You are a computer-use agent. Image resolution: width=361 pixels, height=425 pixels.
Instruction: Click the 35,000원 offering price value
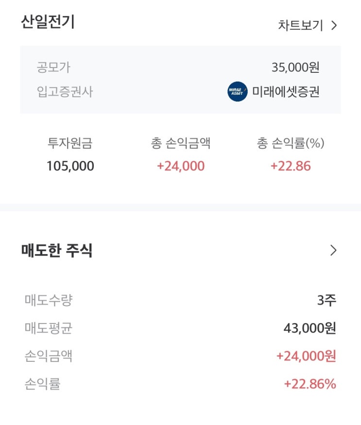[x=295, y=67]
